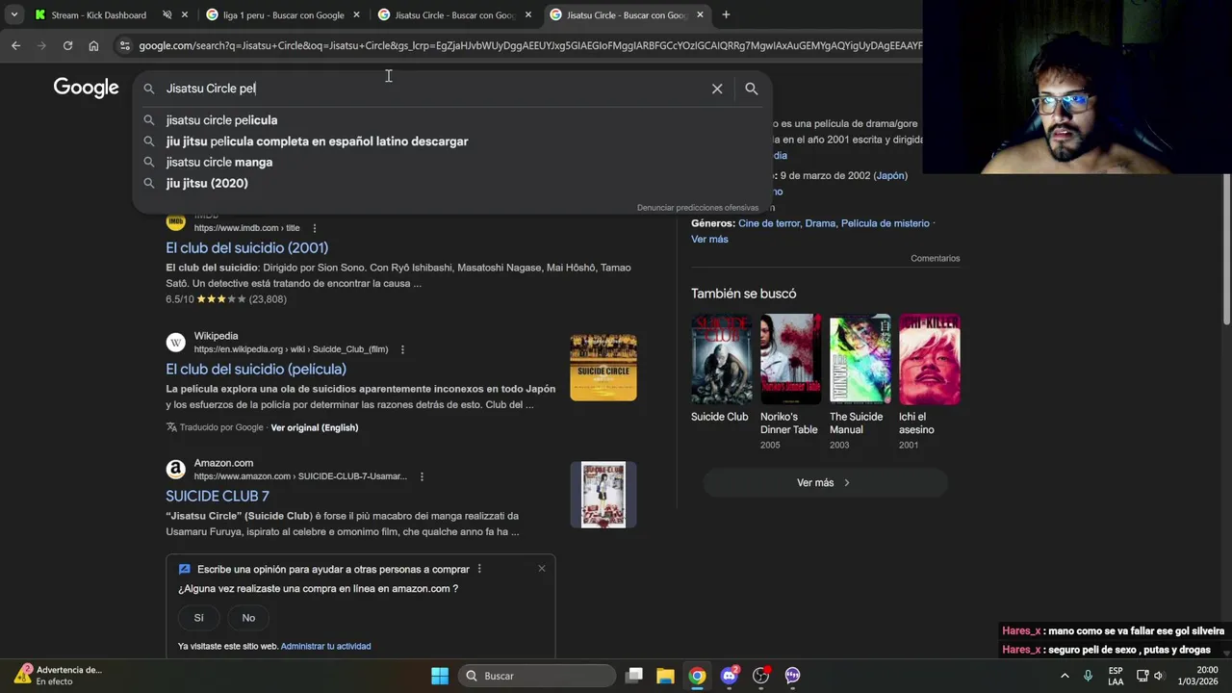The height and width of the screenshot is (693, 1232).
Task: Click the address bar URL
Action: (529, 45)
